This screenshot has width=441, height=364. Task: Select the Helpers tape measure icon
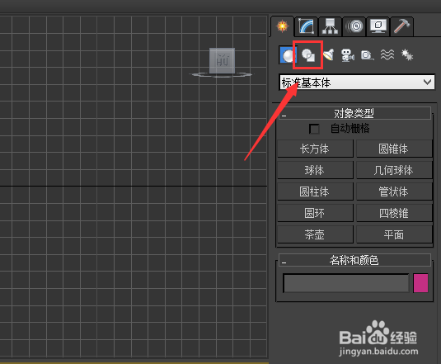pos(367,55)
